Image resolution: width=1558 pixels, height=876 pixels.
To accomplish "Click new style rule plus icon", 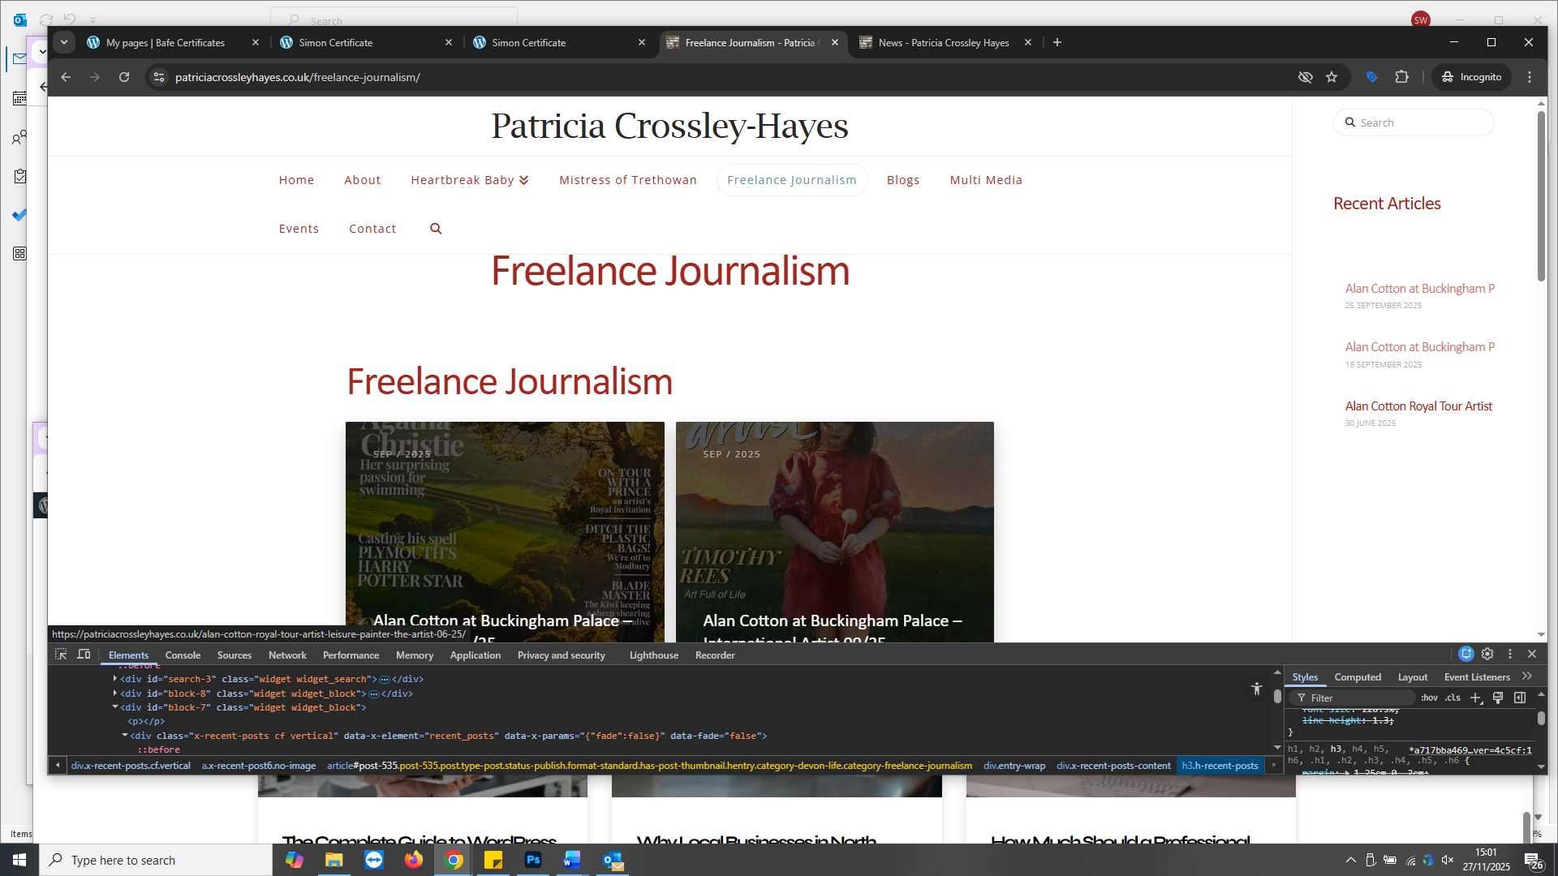I will pyautogui.click(x=1476, y=698).
